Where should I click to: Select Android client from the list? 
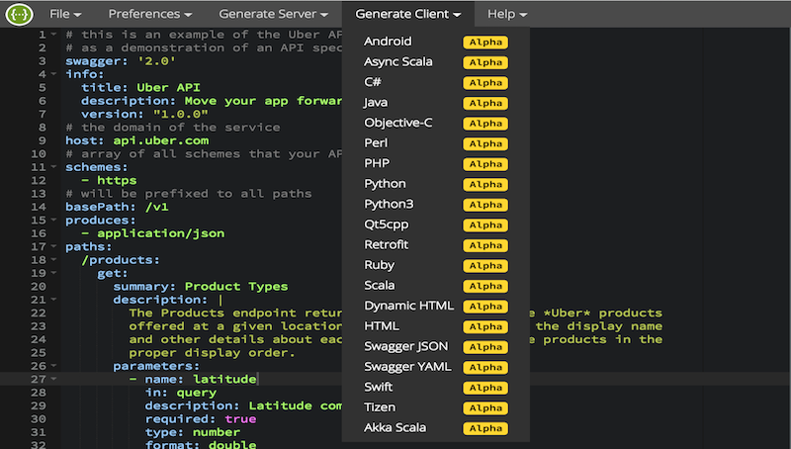[x=388, y=42]
